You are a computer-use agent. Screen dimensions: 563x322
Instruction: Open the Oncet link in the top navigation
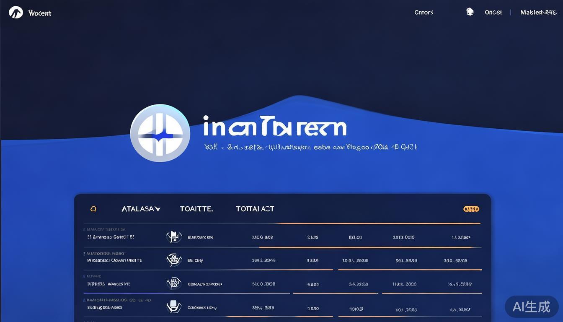coord(493,13)
